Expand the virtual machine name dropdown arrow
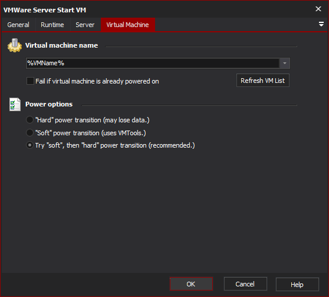Screen dimensions: 329x297 285,63
